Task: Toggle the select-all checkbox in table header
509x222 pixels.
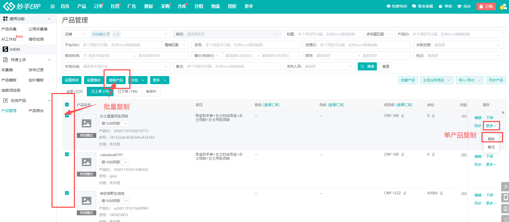Action: click(67, 105)
